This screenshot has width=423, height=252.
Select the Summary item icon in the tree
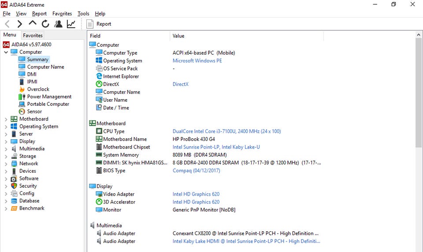(22, 59)
